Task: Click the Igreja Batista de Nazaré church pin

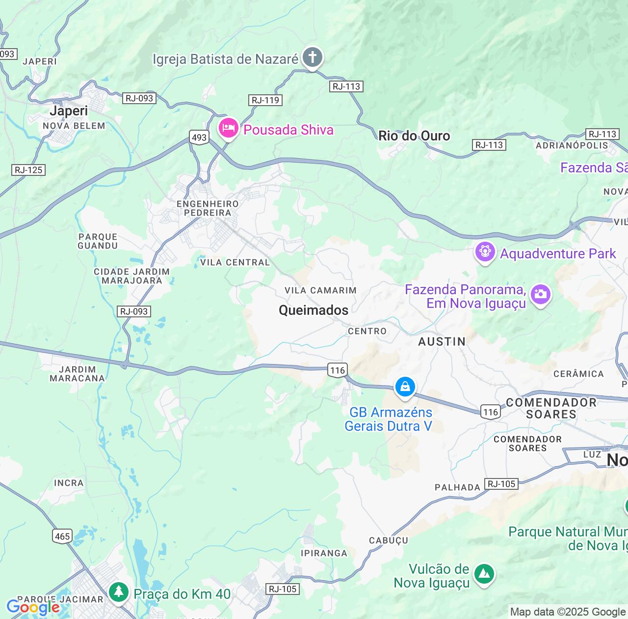Action: tap(312, 58)
